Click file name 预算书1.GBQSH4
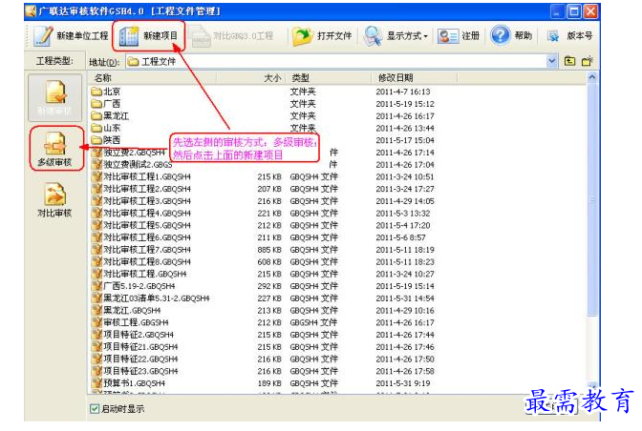Viewport: 642px width, 431px height. [135, 383]
